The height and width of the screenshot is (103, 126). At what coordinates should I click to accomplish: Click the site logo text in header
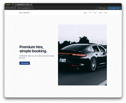coord(24,13)
